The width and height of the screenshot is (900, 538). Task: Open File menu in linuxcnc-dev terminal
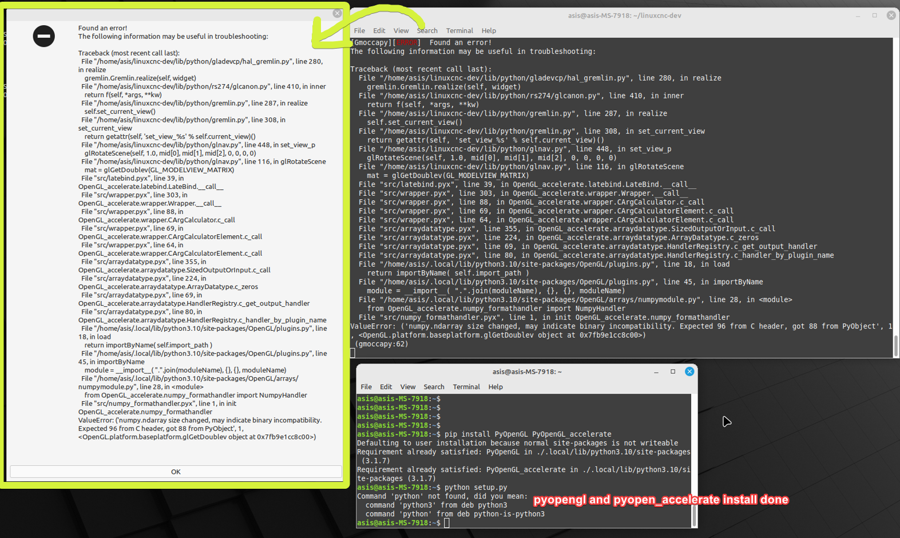359,31
